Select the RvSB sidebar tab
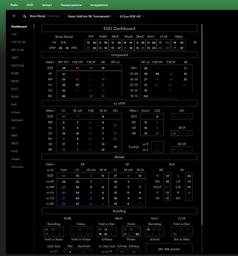This screenshot has height=256, width=238. [15, 96]
